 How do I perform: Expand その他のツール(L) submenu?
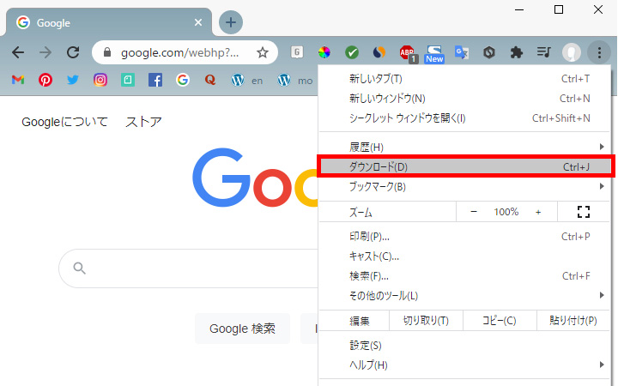[x=464, y=295]
